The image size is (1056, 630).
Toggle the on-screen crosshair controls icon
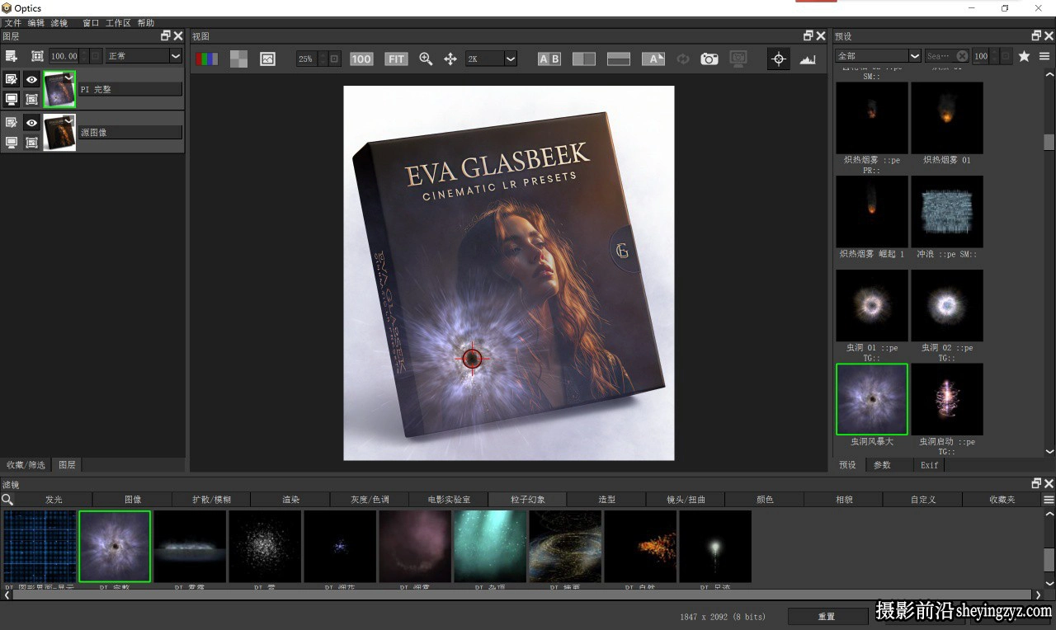point(778,59)
